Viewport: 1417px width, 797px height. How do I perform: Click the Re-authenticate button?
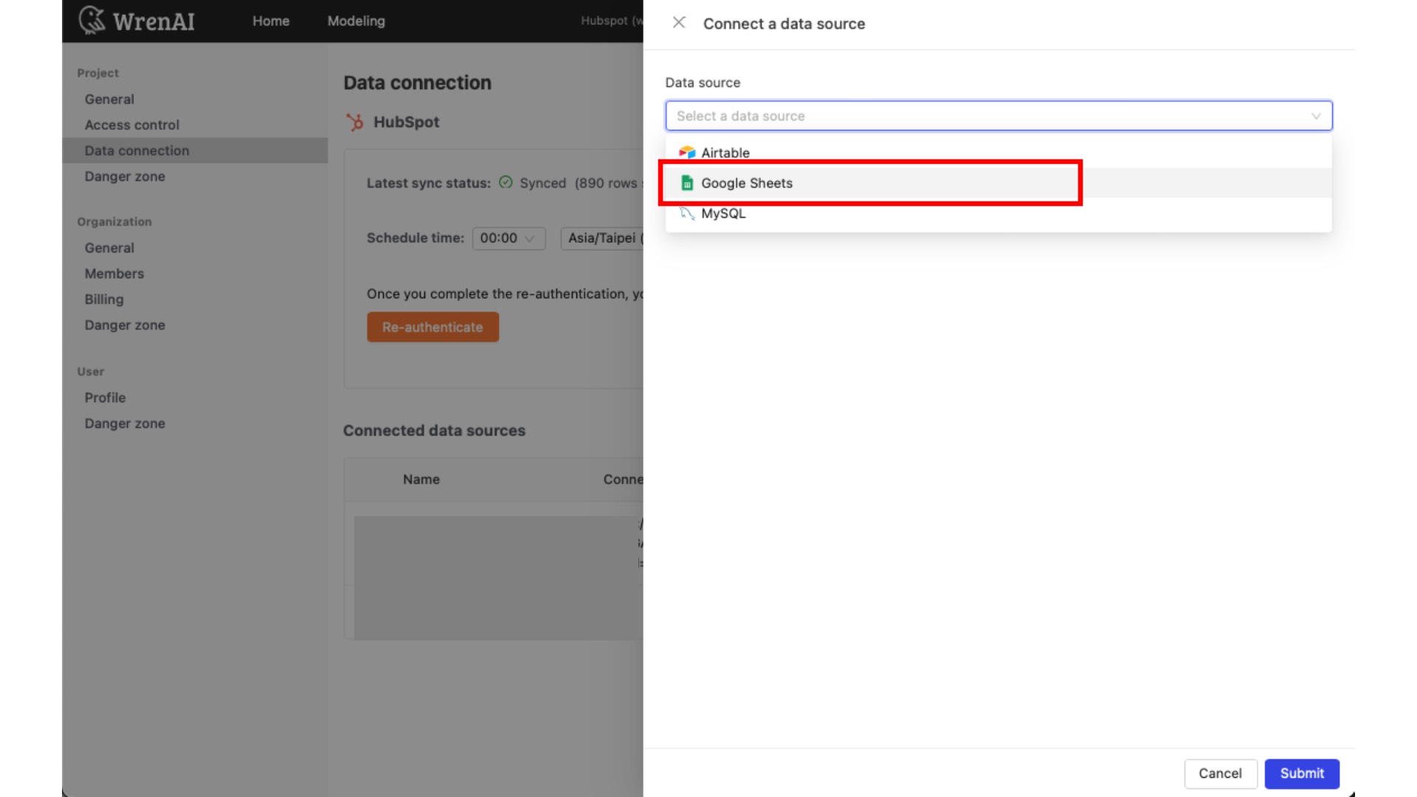tap(432, 327)
